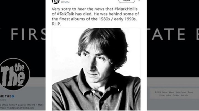Open the #TalkTalk hashtag

pyautogui.click(x=65, y=14)
